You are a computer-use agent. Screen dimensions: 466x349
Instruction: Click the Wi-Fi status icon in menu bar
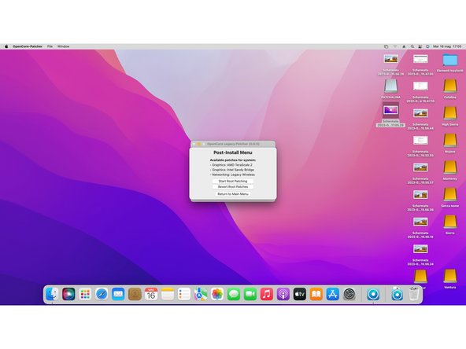395,46
